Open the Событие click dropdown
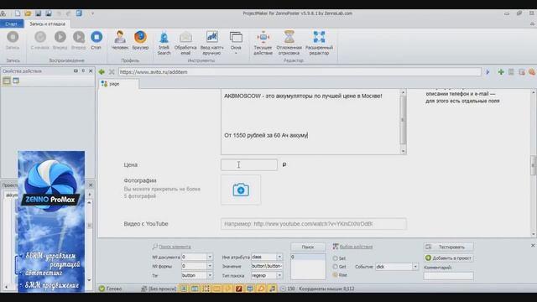The width and height of the screenshot is (537, 302). tap(415, 267)
